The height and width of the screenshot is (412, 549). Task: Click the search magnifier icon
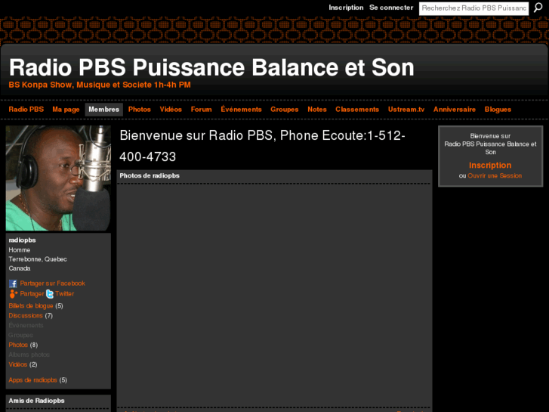coord(538,8)
